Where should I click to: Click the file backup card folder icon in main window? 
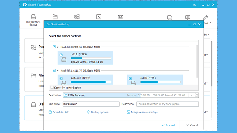click(33, 76)
